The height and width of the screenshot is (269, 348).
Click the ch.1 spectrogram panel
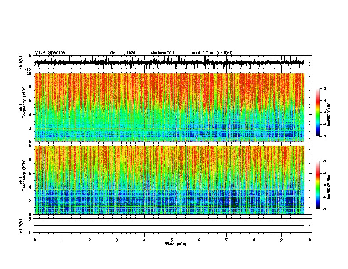coord(170,107)
